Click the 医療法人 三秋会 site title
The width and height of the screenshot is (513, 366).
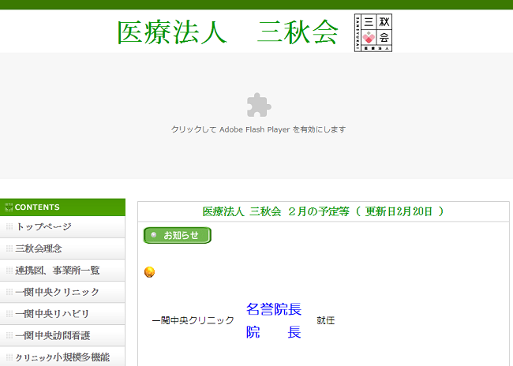227,32
